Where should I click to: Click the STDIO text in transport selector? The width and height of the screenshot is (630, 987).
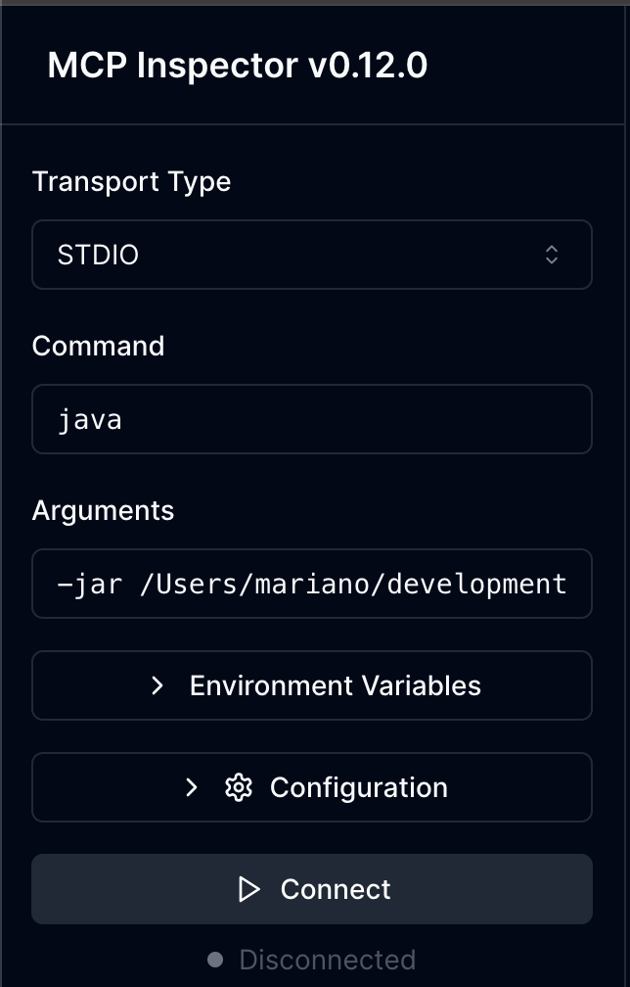click(x=98, y=256)
